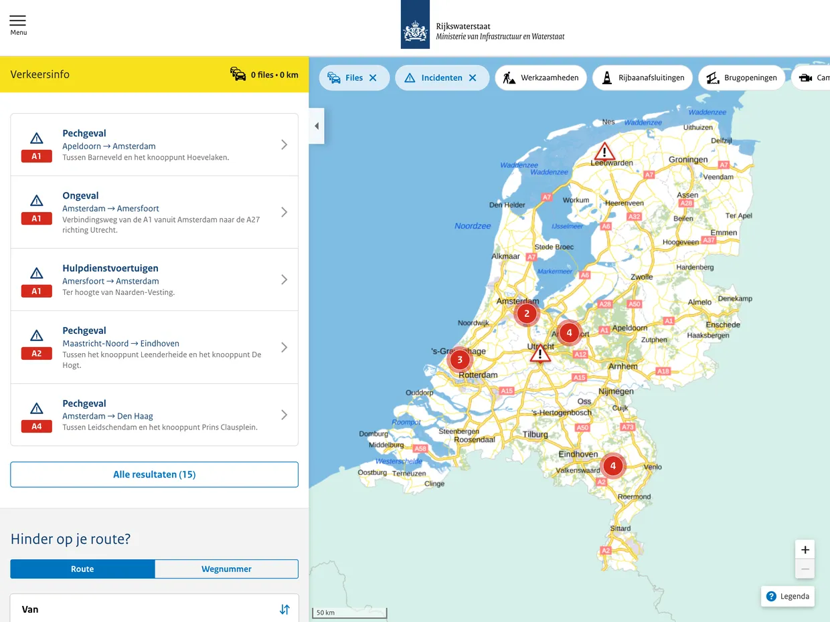The height and width of the screenshot is (622, 830).
Task: Click the cluster marker 4 near Eindhoven
Action: coord(612,465)
